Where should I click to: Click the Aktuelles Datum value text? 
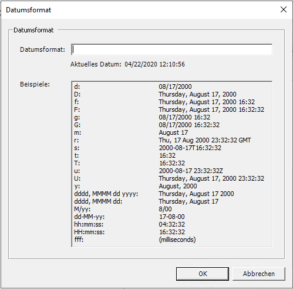click(154, 64)
